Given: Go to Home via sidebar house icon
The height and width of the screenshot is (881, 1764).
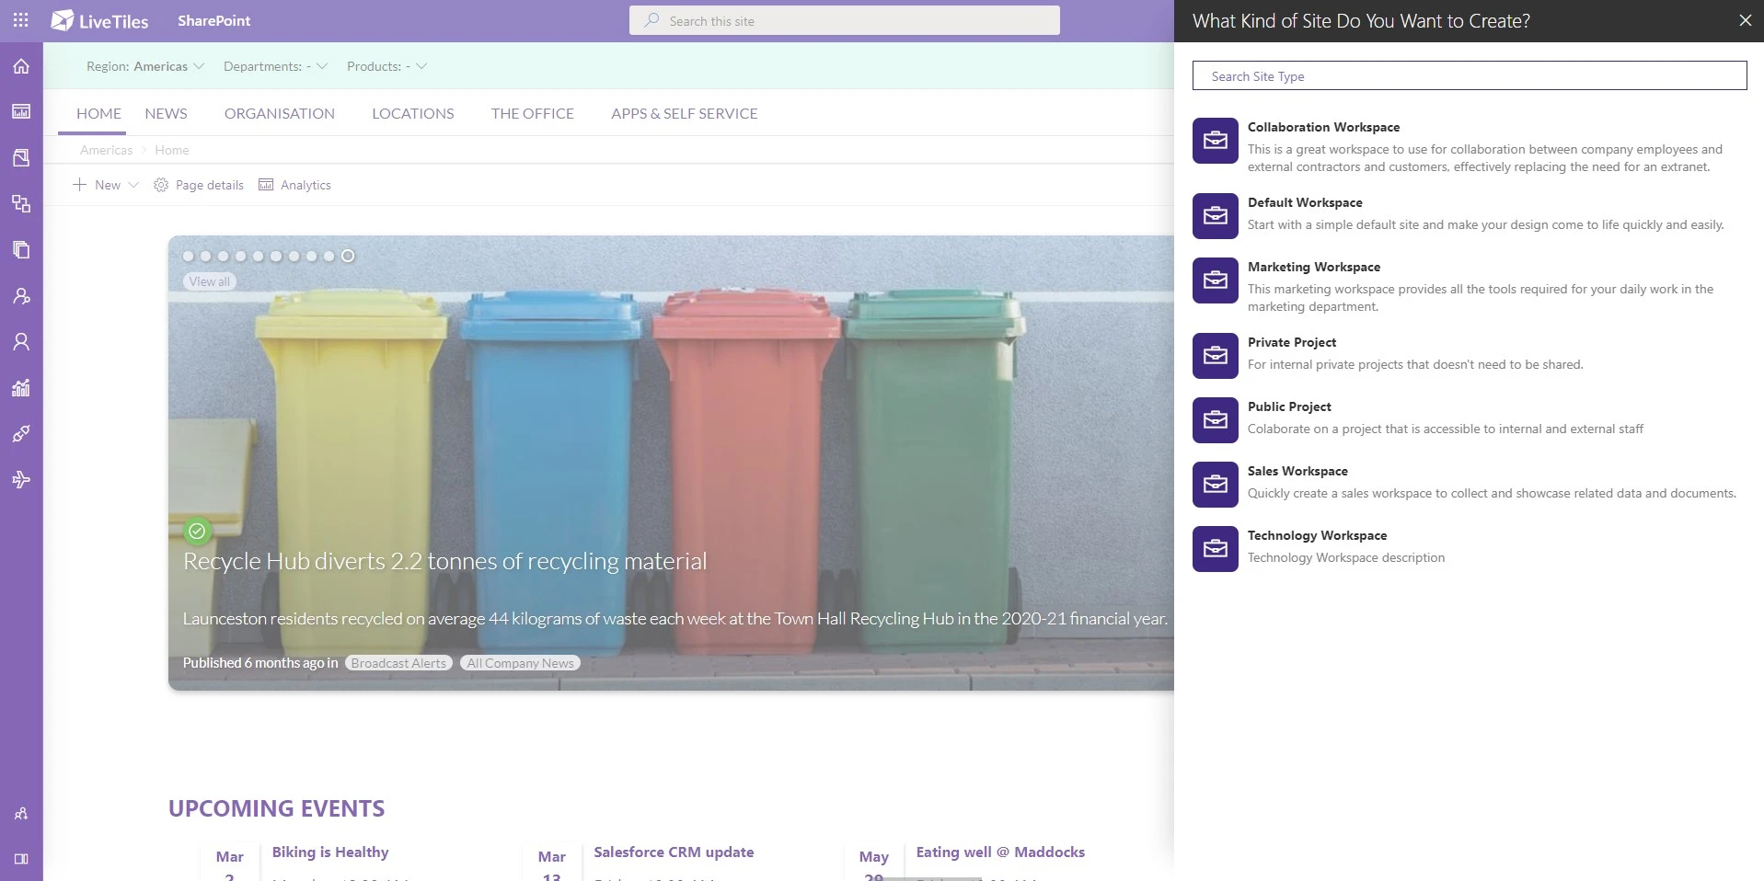Looking at the screenshot, I should pos(21,66).
